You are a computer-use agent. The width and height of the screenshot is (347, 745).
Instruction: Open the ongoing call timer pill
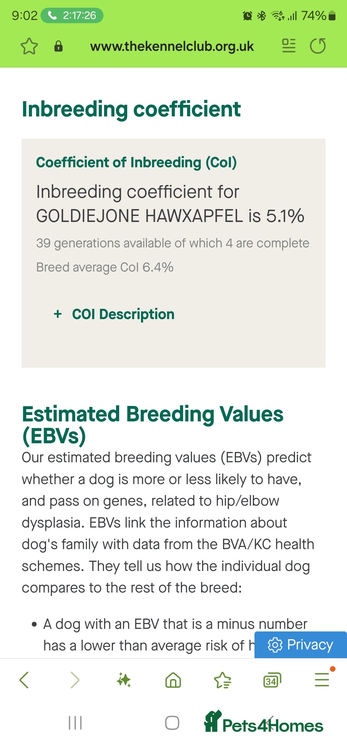[72, 15]
